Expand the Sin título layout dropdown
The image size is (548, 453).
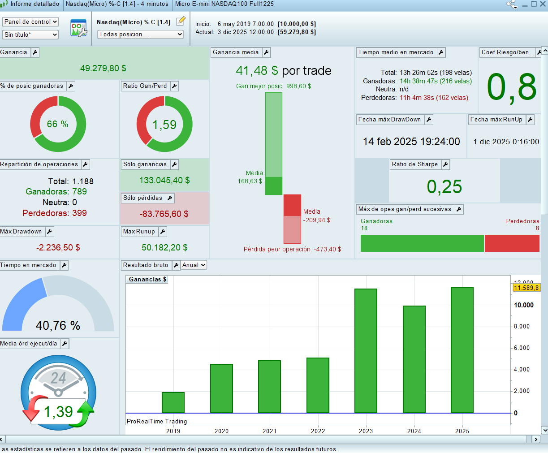[30, 35]
